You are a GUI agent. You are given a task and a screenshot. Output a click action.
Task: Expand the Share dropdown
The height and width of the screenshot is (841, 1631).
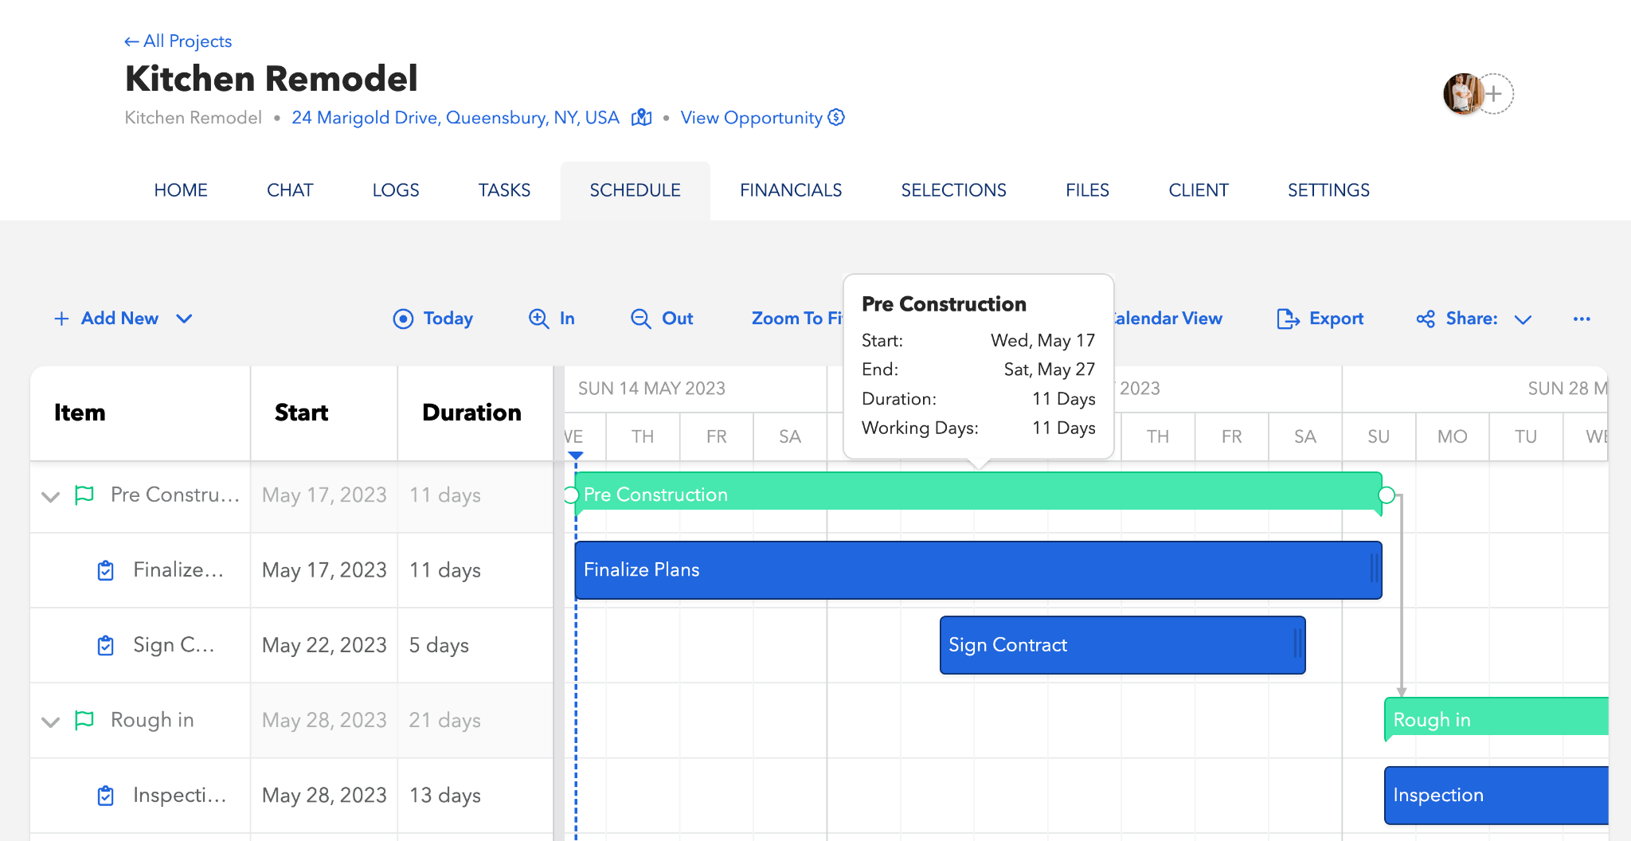(1523, 319)
